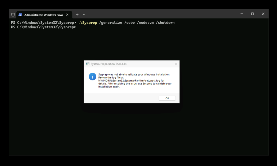Viewport: 277px width, 166px height.
Task: Click the '/shutdown' argument text
Action: pos(165,23)
